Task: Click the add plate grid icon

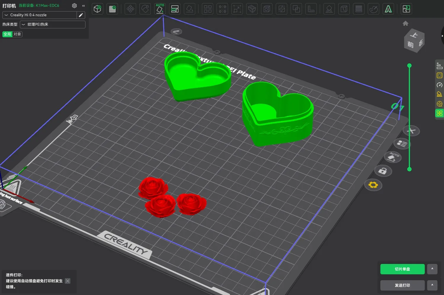Action: [x=112, y=9]
